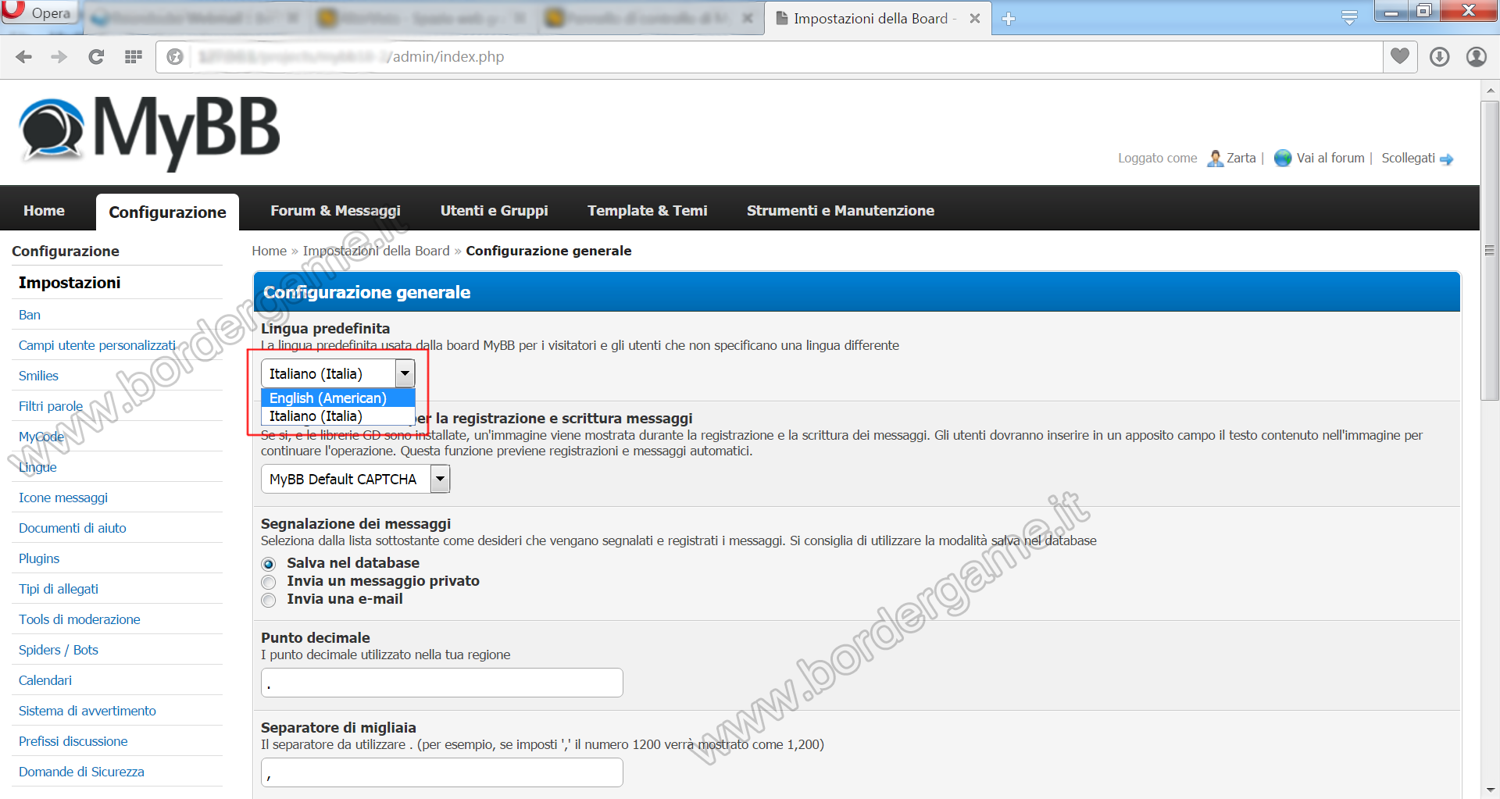Open Campi utente personalizzati sidebar link
Image resolution: width=1500 pixels, height=799 pixels.
tap(97, 345)
